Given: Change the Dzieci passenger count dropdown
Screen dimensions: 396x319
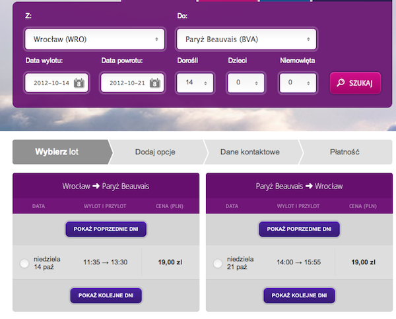Looking at the screenshot, I should (x=246, y=82).
